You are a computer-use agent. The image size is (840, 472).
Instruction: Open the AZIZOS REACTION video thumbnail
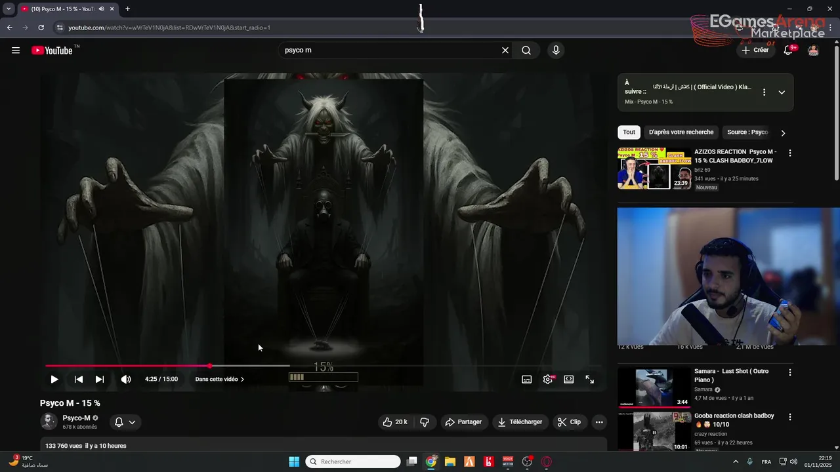click(x=654, y=168)
